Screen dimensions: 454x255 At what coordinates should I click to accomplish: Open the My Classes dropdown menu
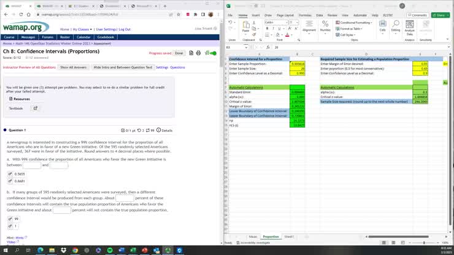click(82, 29)
